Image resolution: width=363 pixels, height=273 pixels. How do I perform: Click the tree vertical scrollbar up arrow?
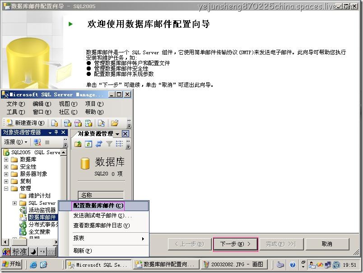coord(63,152)
